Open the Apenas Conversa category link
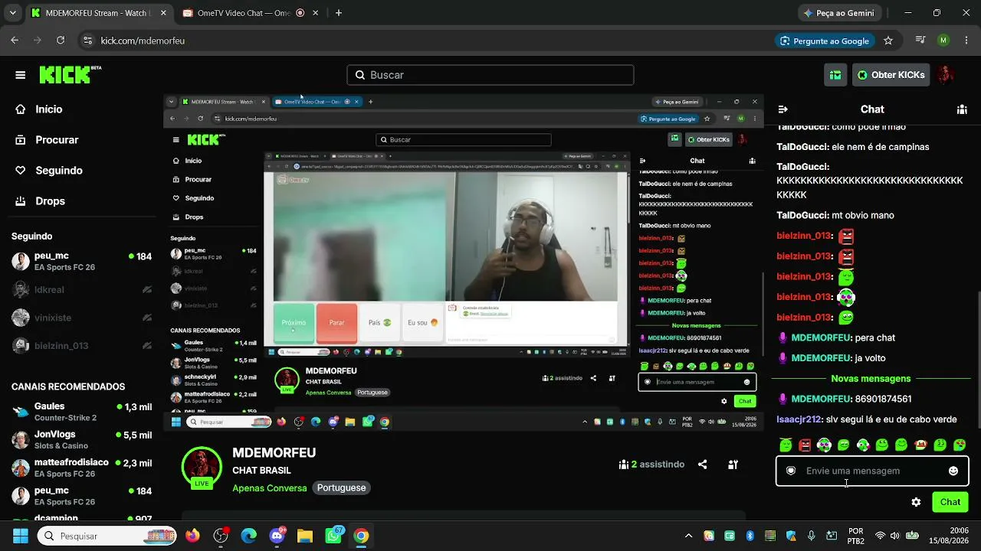The image size is (981, 551). click(270, 488)
